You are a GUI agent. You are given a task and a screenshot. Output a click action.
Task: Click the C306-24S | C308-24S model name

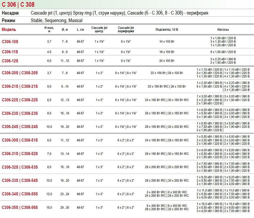click(x=20, y=127)
